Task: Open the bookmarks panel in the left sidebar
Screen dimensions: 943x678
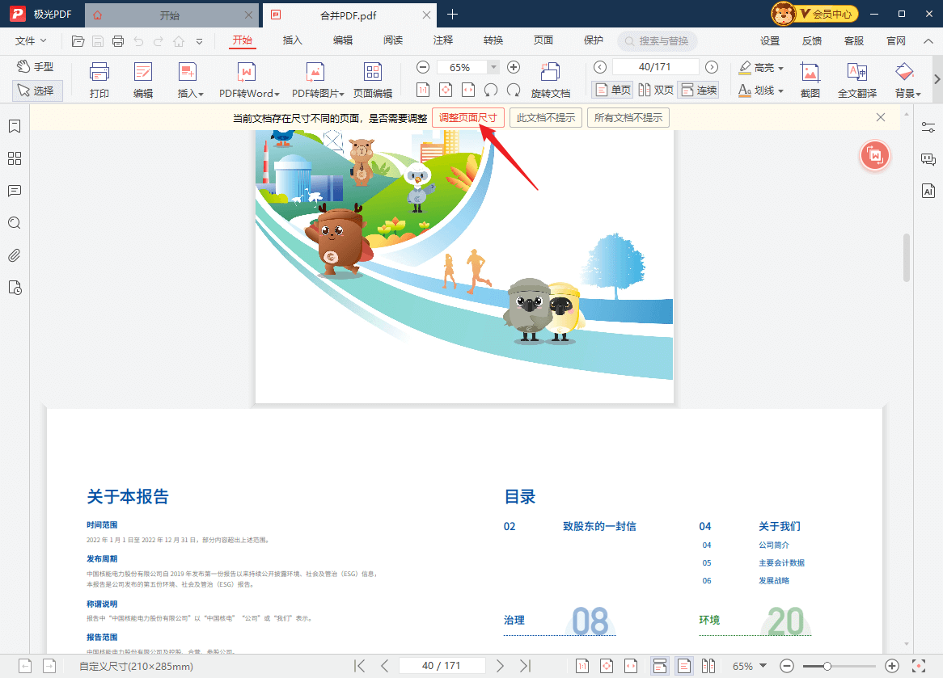Action: click(x=14, y=126)
